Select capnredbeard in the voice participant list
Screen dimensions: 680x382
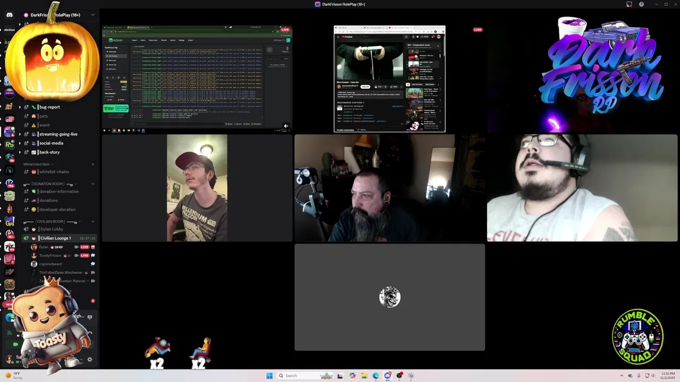[x=63, y=264]
